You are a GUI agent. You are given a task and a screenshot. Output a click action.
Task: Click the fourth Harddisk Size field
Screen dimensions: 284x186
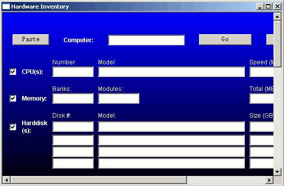(x=261, y=163)
